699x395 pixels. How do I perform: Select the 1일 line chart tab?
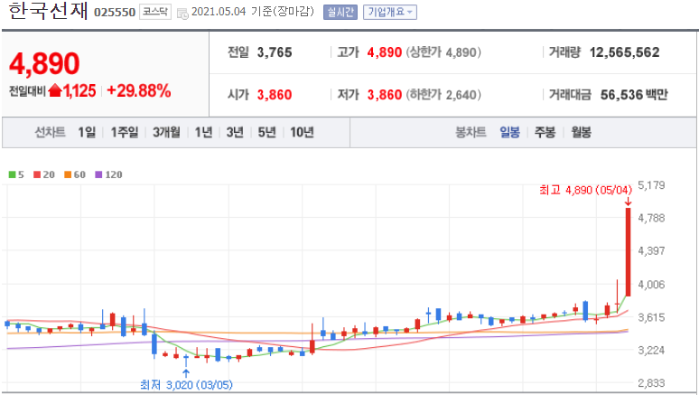tap(87, 132)
